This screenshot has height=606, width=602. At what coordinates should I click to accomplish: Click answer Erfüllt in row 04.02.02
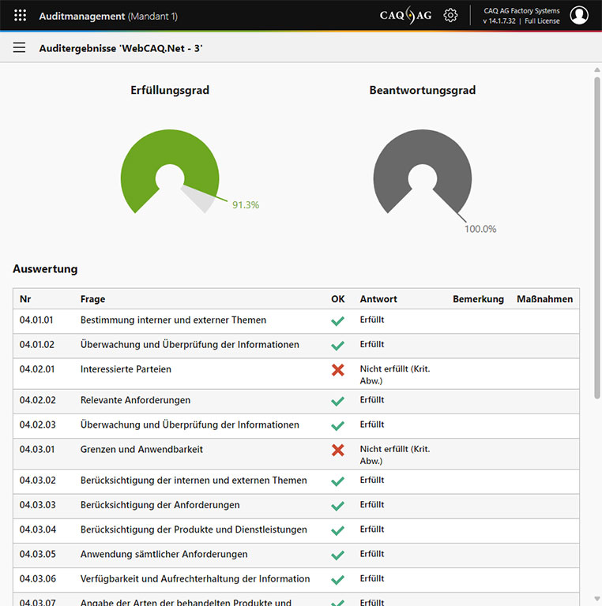pos(372,399)
